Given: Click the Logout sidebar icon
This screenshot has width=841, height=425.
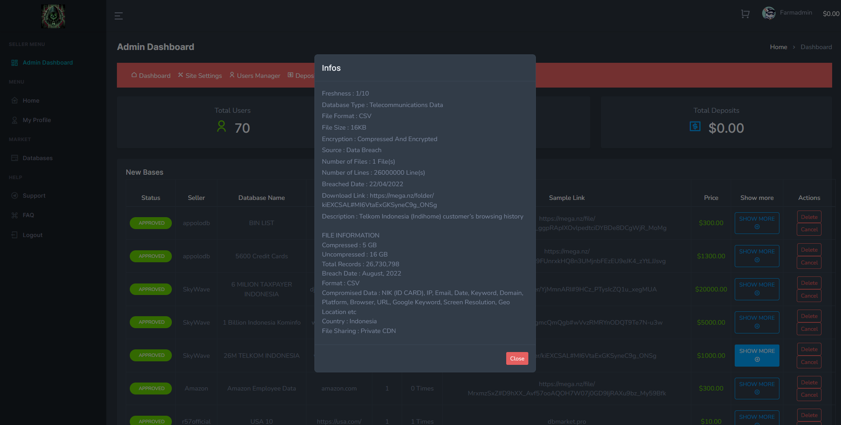Looking at the screenshot, I should coord(15,235).
